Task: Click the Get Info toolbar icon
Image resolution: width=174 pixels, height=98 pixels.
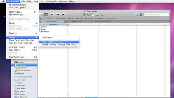Action: 84,15
